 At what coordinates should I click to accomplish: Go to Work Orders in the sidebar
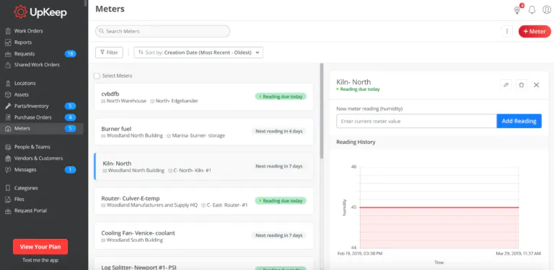(28, 31)
